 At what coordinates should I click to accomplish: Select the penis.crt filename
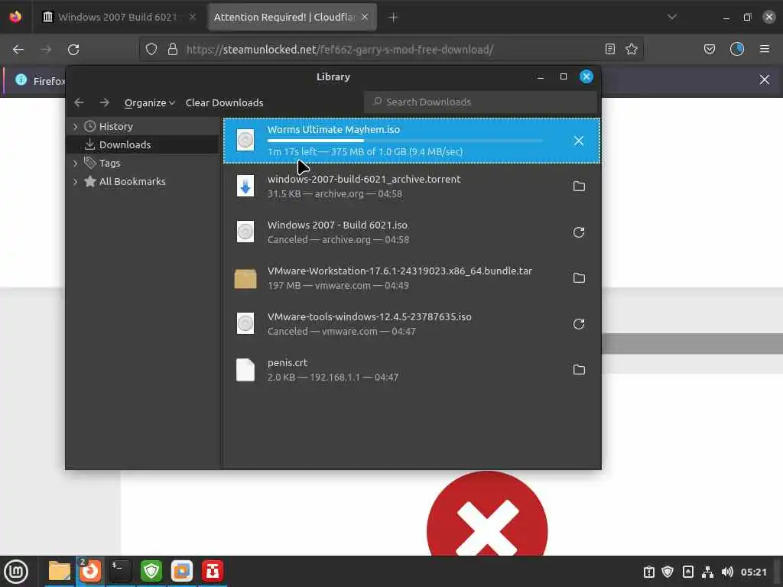pos(288,363)
